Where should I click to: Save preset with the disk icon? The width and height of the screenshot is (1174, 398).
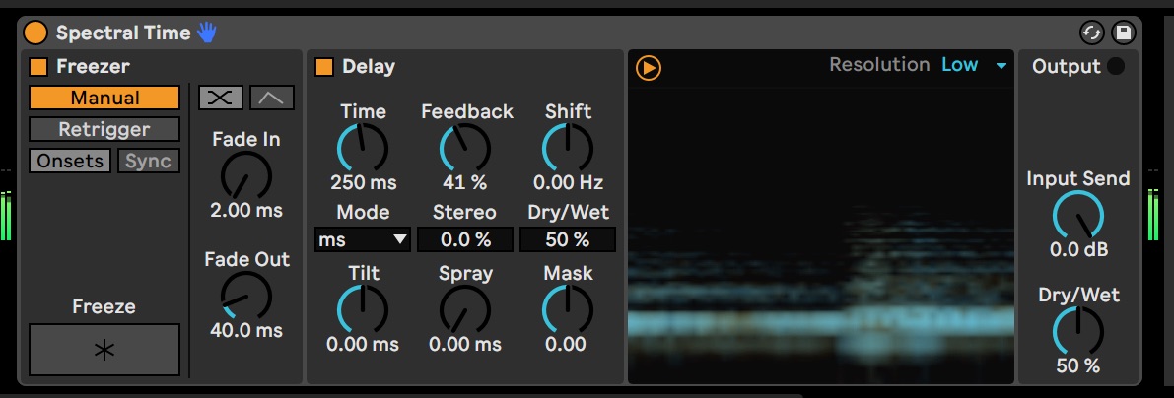tap(1123, 33)
